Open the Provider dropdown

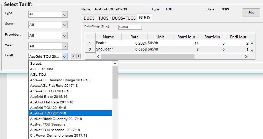click(48, 36)
